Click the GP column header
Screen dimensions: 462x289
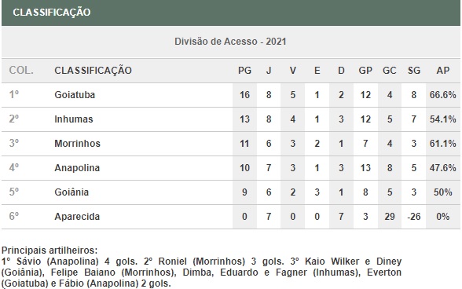tap(365, 71)
